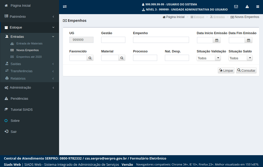Click the Siads Web footer text
Screen dimensions: 263x167
pyautogui.click(x=12, y=164)
